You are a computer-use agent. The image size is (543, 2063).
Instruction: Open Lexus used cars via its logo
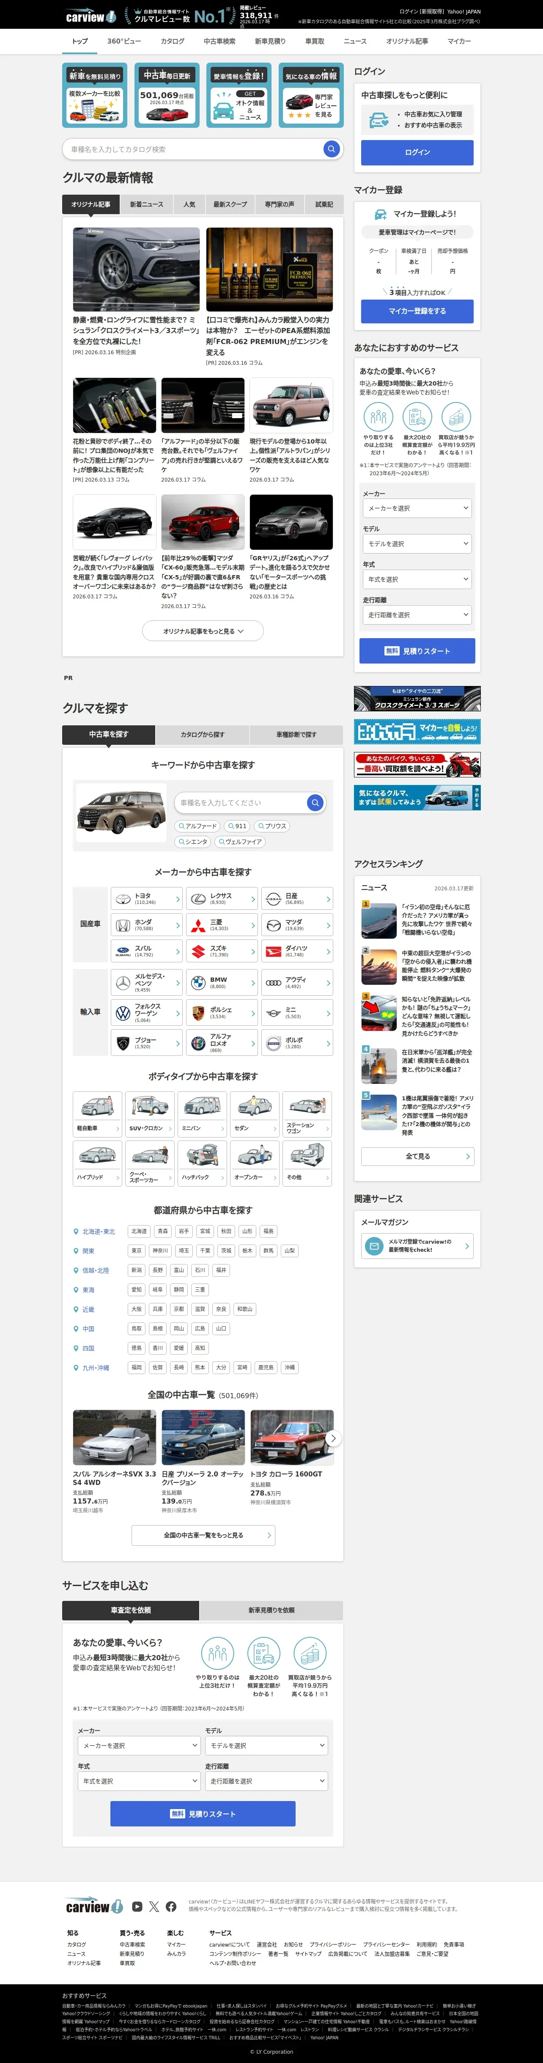(x=199, y=899)
